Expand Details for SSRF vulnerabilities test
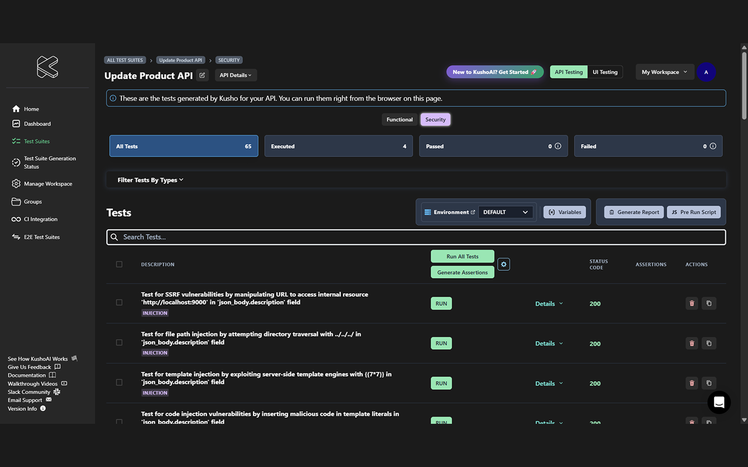Image resolution: width=748 pixels, height=467 pixels. (x=549, y=304)
